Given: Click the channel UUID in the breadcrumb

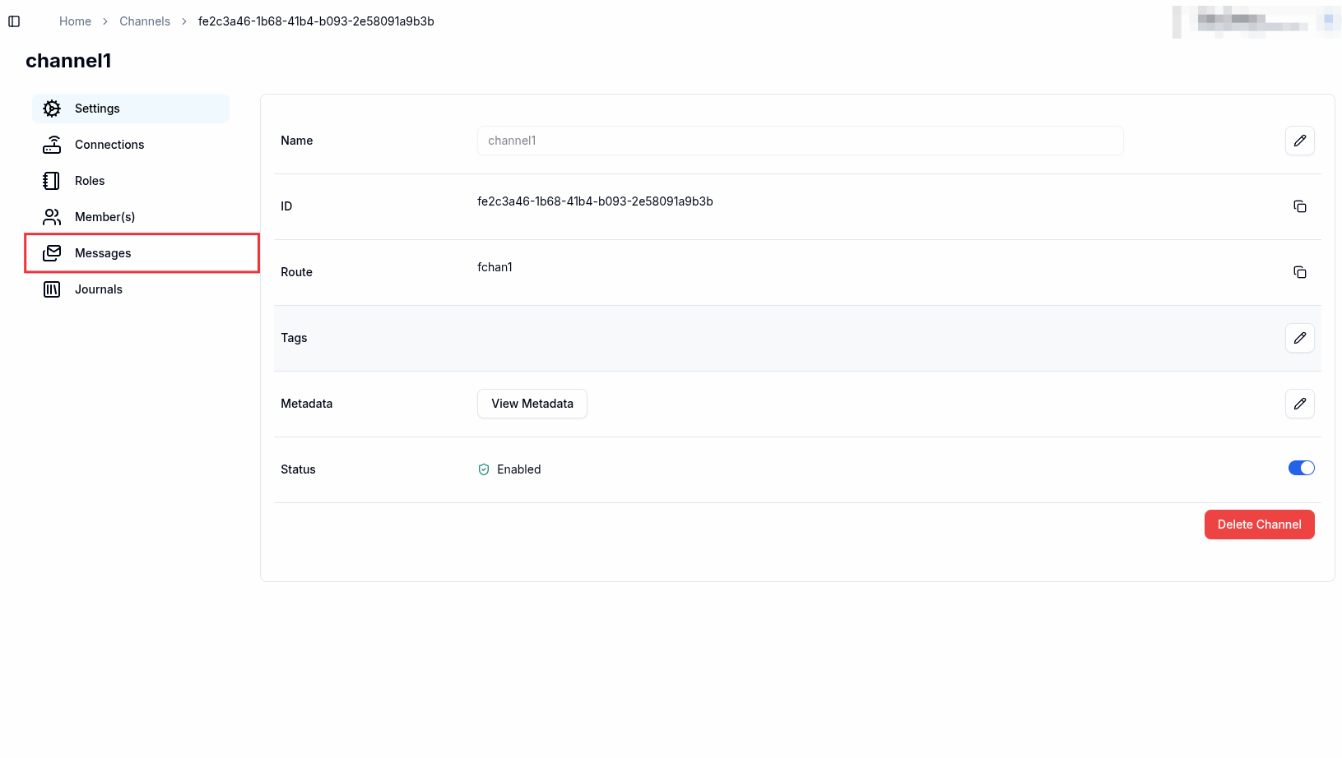Looking at the screenshot, I should pos(316,21).
